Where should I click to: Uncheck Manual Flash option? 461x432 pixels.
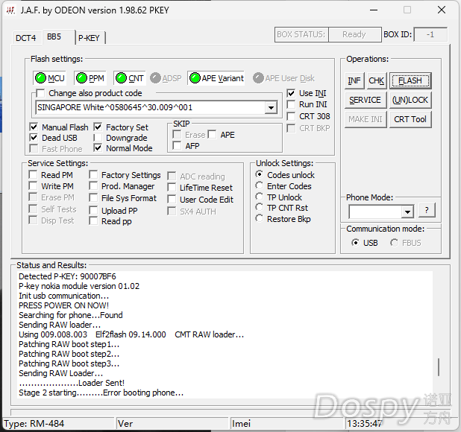pyautogui.click(x=34, y=127)
